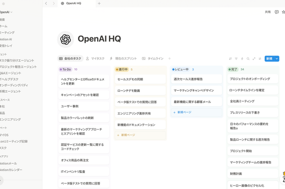This screenshot has width=285, height=189.
Task: Click the 共有 share button
Action: pos(268,12)
